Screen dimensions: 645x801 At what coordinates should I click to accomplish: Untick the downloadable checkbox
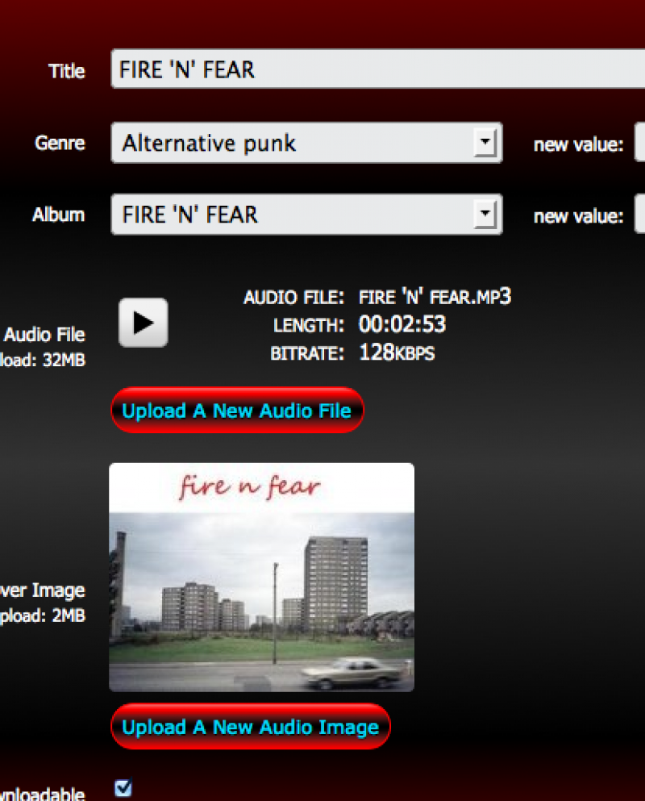coord(123,788)
